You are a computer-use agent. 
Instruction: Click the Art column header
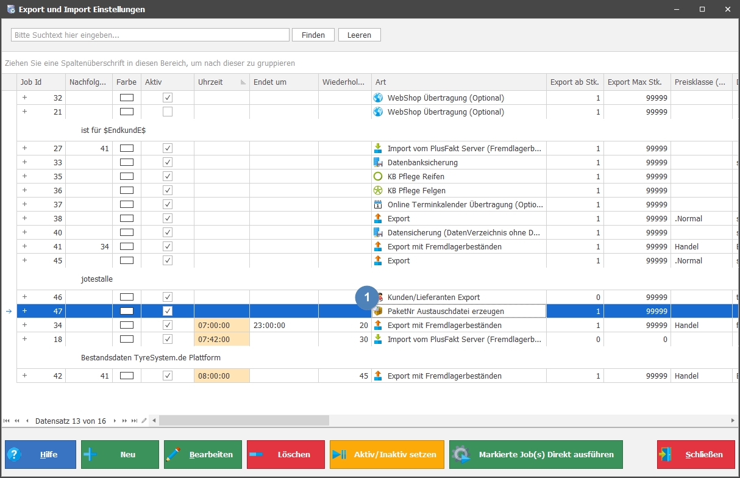click(459, 82)
